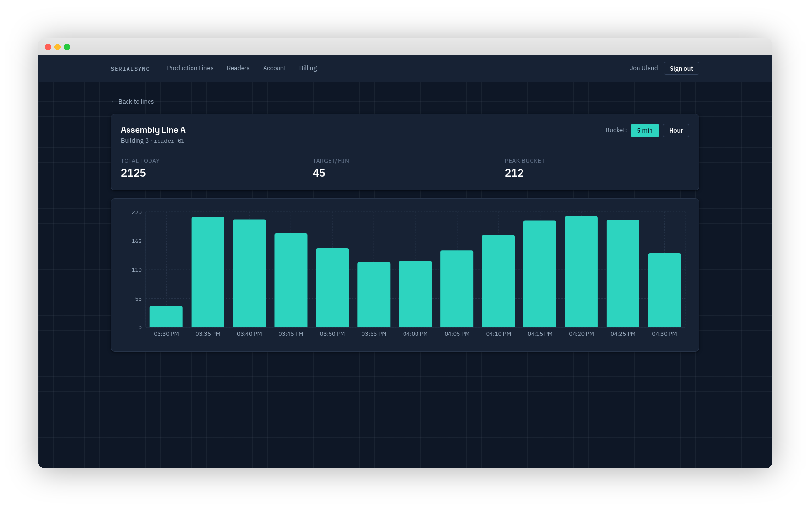810x506 pixels.
Task: Go to the Readers page
Action: [238, 68]
